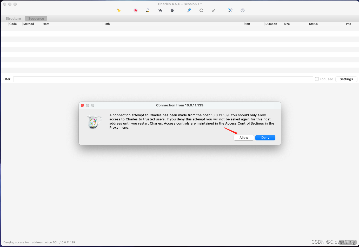Click the dialog title 'Connection from 10.0.11.139'
The image size is (359, 247).
click(x=180, y=105)
